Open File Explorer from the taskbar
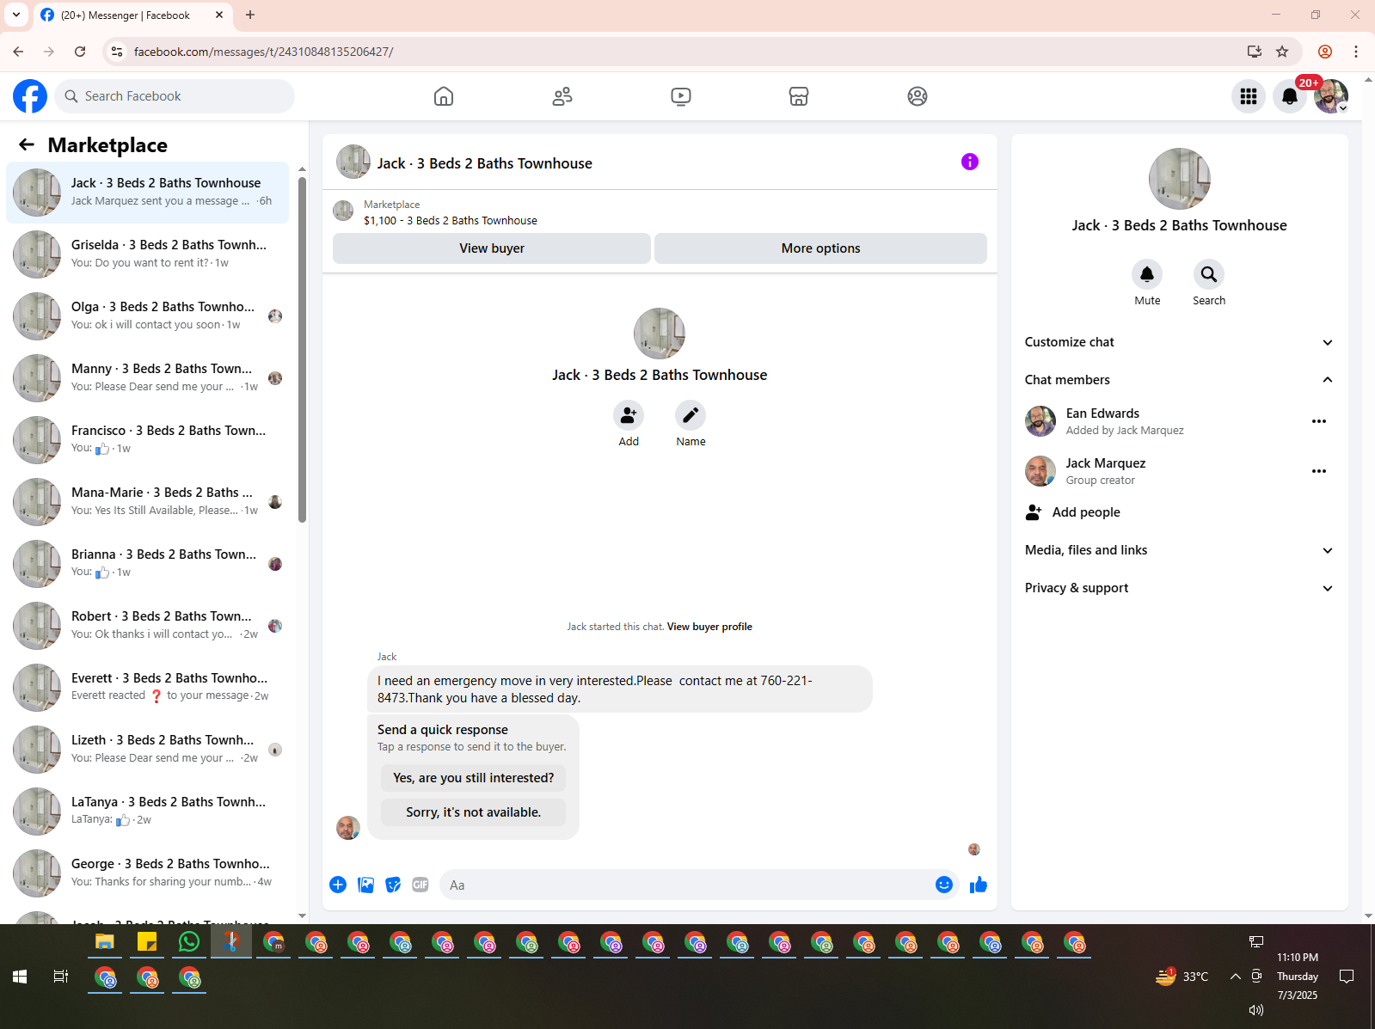This screenshot has width=1375, height=1029. pyautogui.click(x=105, y=942)
